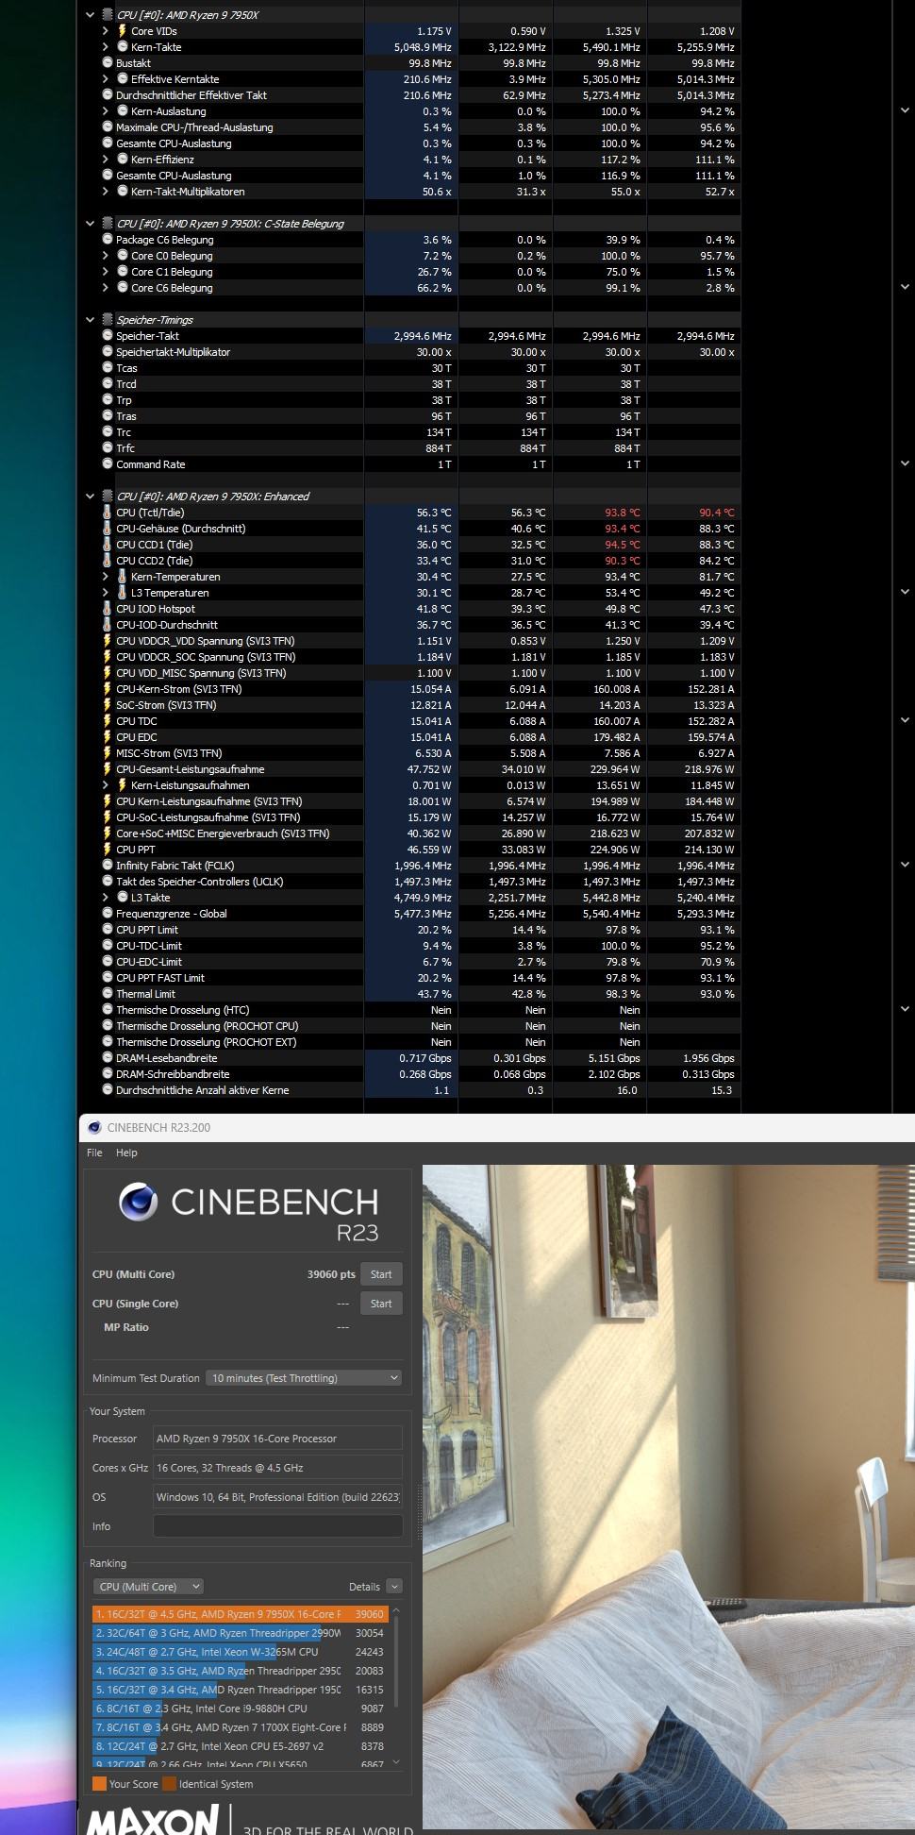Open the File menu in Cinebench
This screenshot has width=915, height=1835.
pos(94,1153)
